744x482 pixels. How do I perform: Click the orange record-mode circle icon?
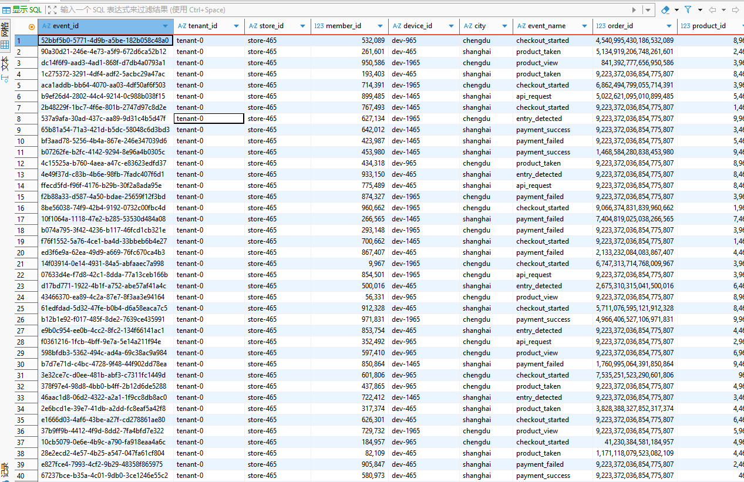coord(32,26)
